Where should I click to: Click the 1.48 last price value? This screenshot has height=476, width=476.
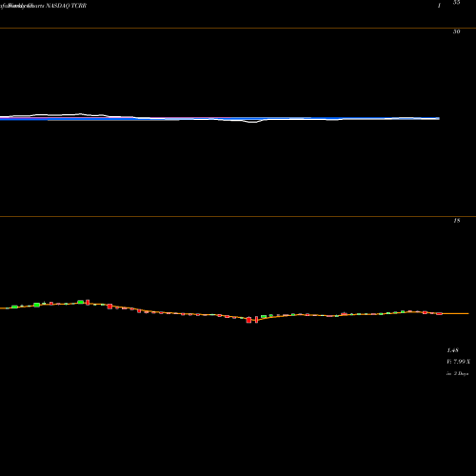coord(452,350)
